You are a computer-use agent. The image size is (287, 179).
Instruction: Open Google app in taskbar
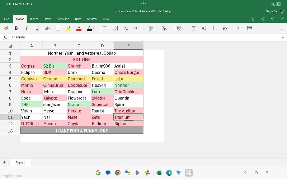pos(98,173)
